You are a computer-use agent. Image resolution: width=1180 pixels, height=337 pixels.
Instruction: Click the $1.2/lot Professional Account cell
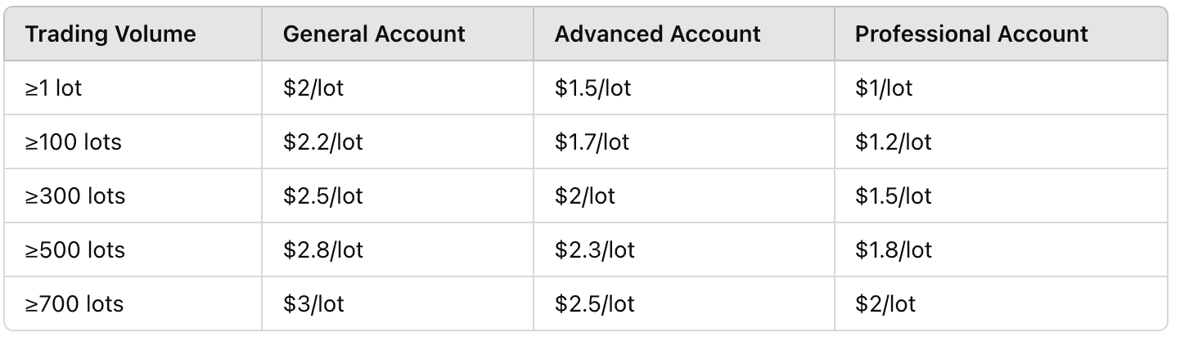point(894,142)
